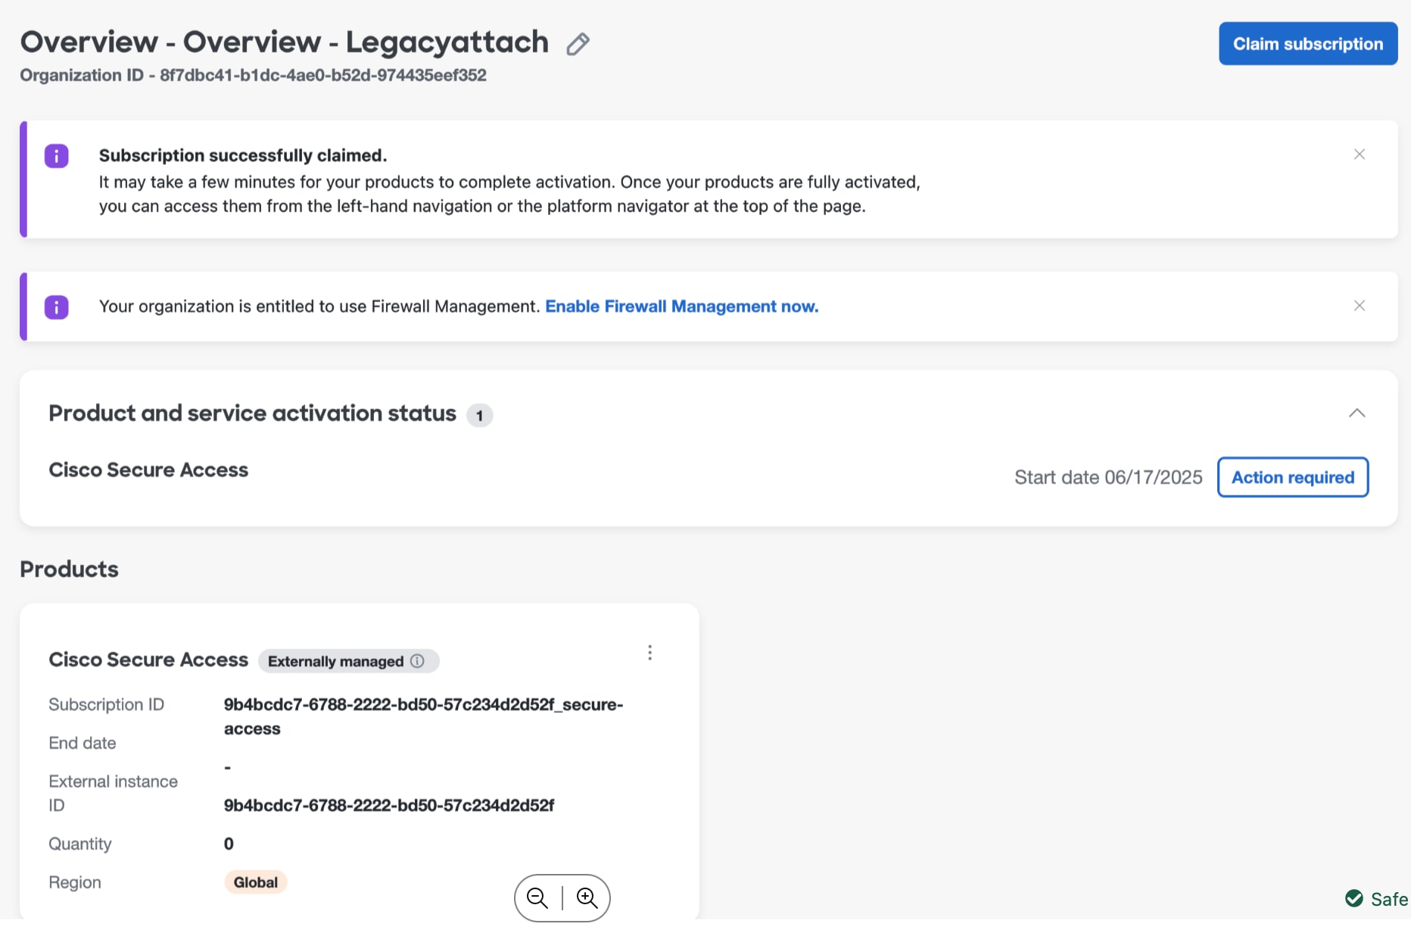This screenshot has height=930, width=1411.
Task: Click the Subscription ID field label
Action: pos(106,705)
